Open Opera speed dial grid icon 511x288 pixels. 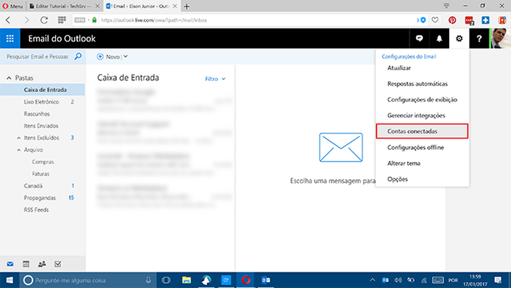pos(62,20)
